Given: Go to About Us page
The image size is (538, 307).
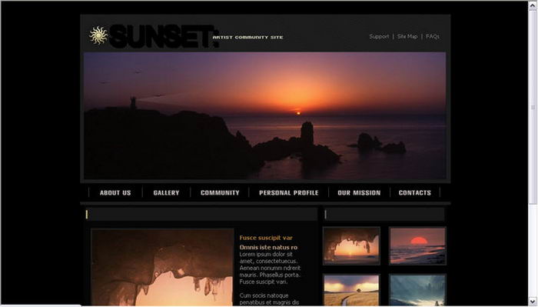Looking at the screenshot, I should [115, 192].
